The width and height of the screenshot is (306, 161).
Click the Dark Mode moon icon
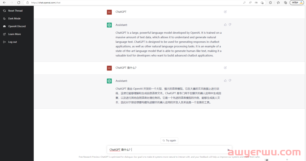pos(4,18)
